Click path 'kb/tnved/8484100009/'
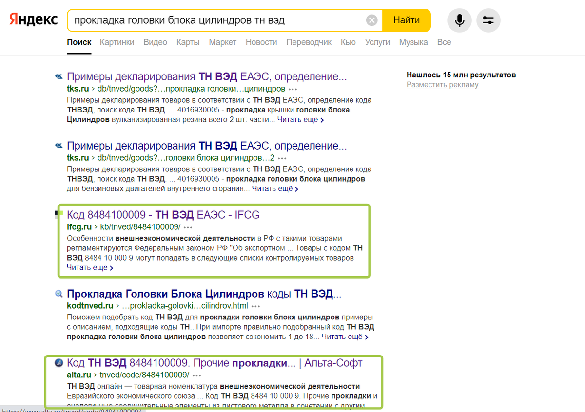 [140, 227]
